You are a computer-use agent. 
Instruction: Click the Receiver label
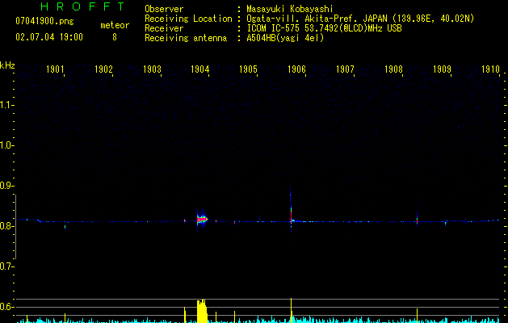(164, 28)
